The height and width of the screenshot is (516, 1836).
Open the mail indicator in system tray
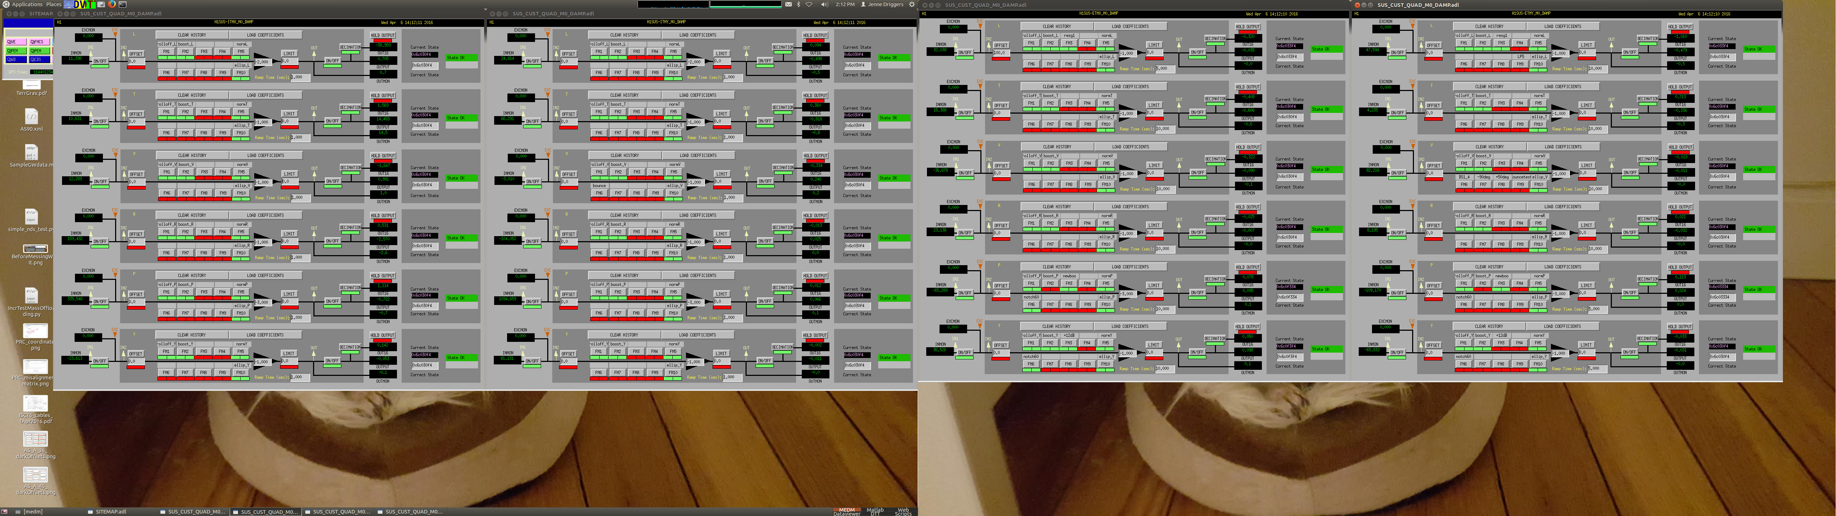pos(788,4)
